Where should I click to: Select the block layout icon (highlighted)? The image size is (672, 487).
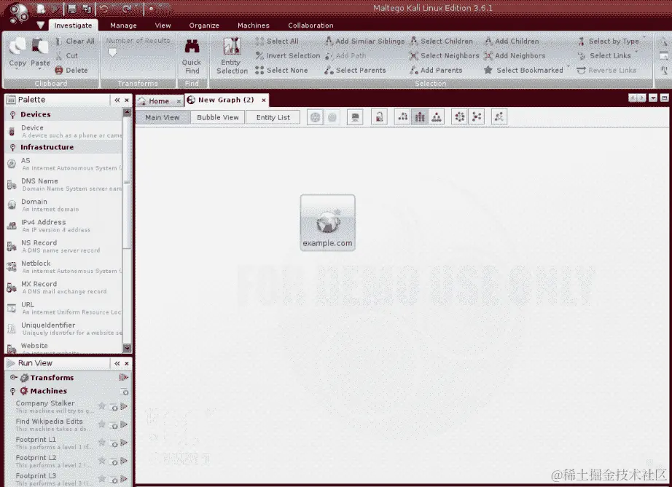tap(420, 116)
